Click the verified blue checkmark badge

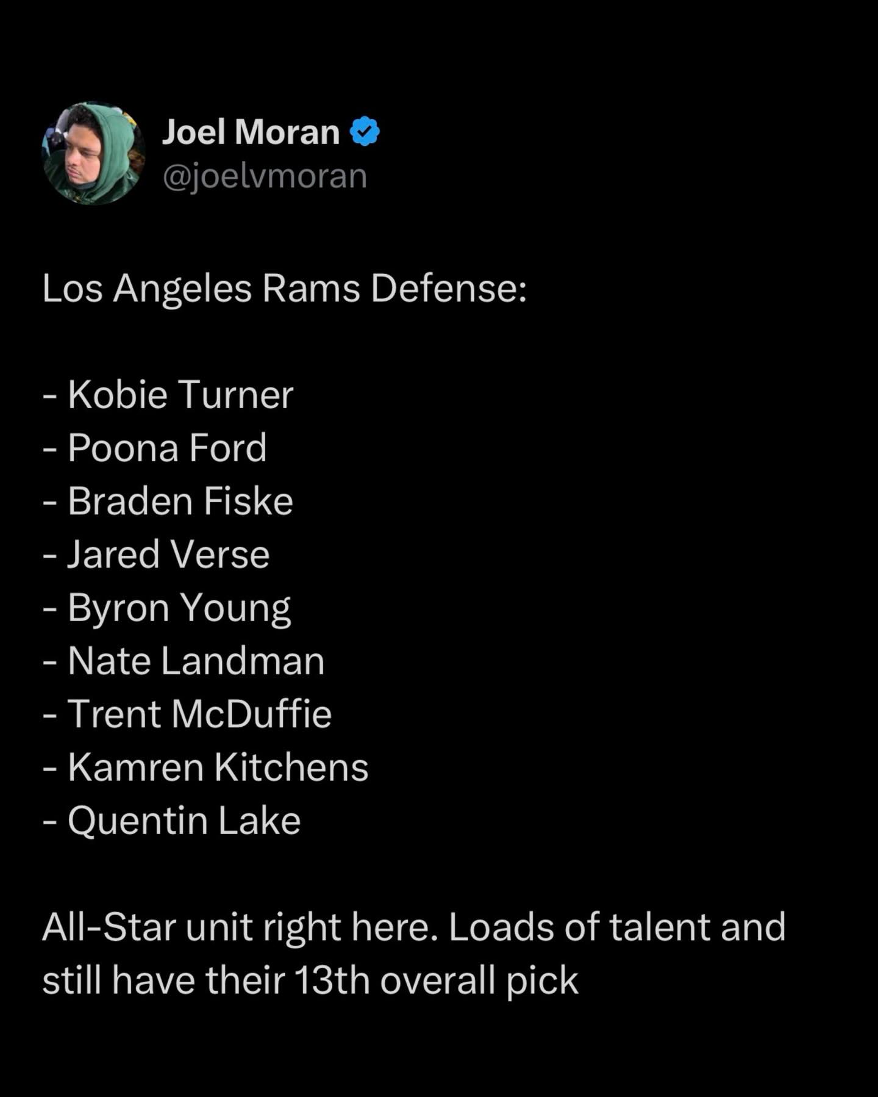coord(365,132)
